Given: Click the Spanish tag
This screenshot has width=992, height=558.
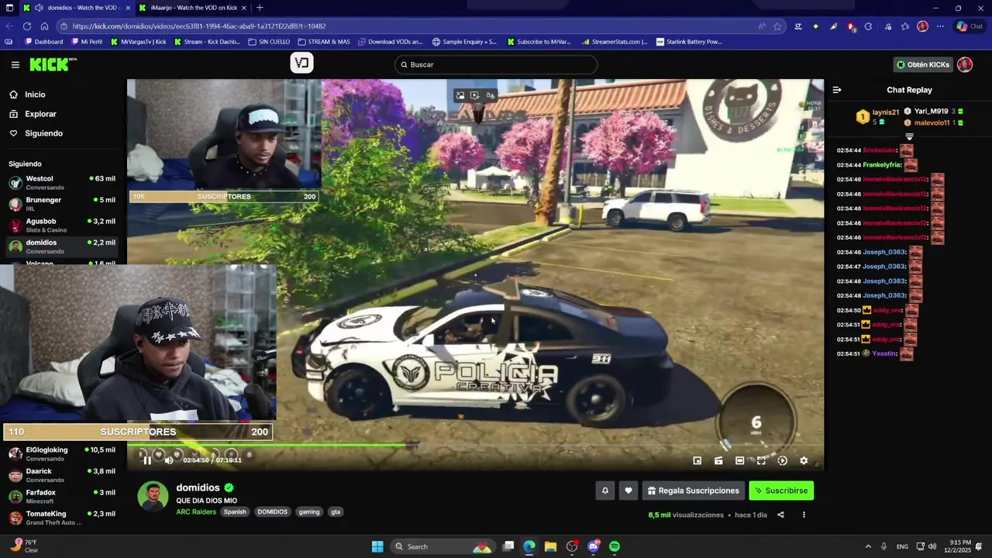Looking at the screenshot, I should pyautogui.click(x=235, y=511).
